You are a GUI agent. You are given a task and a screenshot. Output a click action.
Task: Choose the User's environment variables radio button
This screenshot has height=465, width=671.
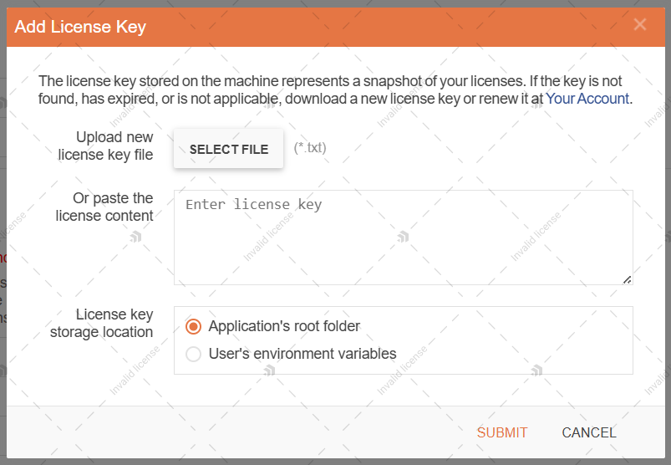[194, 354]
